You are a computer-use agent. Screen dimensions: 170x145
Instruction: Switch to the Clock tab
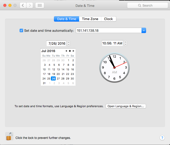click(x=108, y=19)
